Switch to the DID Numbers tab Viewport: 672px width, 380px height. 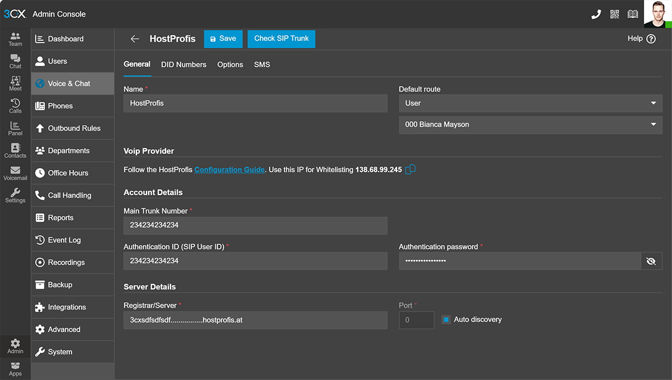point(184,65)
